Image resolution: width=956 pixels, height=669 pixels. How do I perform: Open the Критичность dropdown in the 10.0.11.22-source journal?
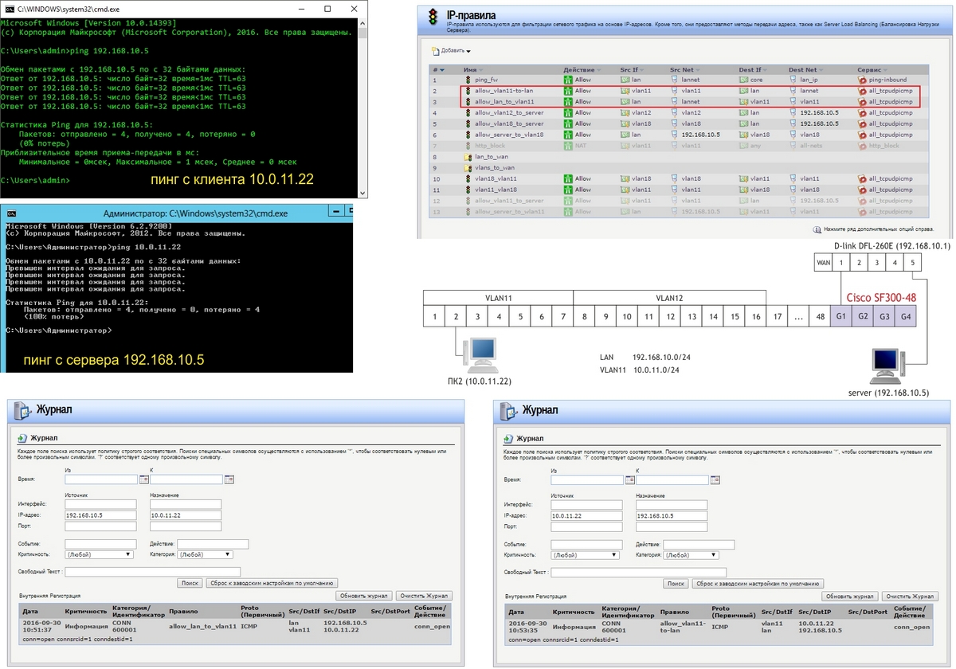pyautogui.click(x=586, y=555)
